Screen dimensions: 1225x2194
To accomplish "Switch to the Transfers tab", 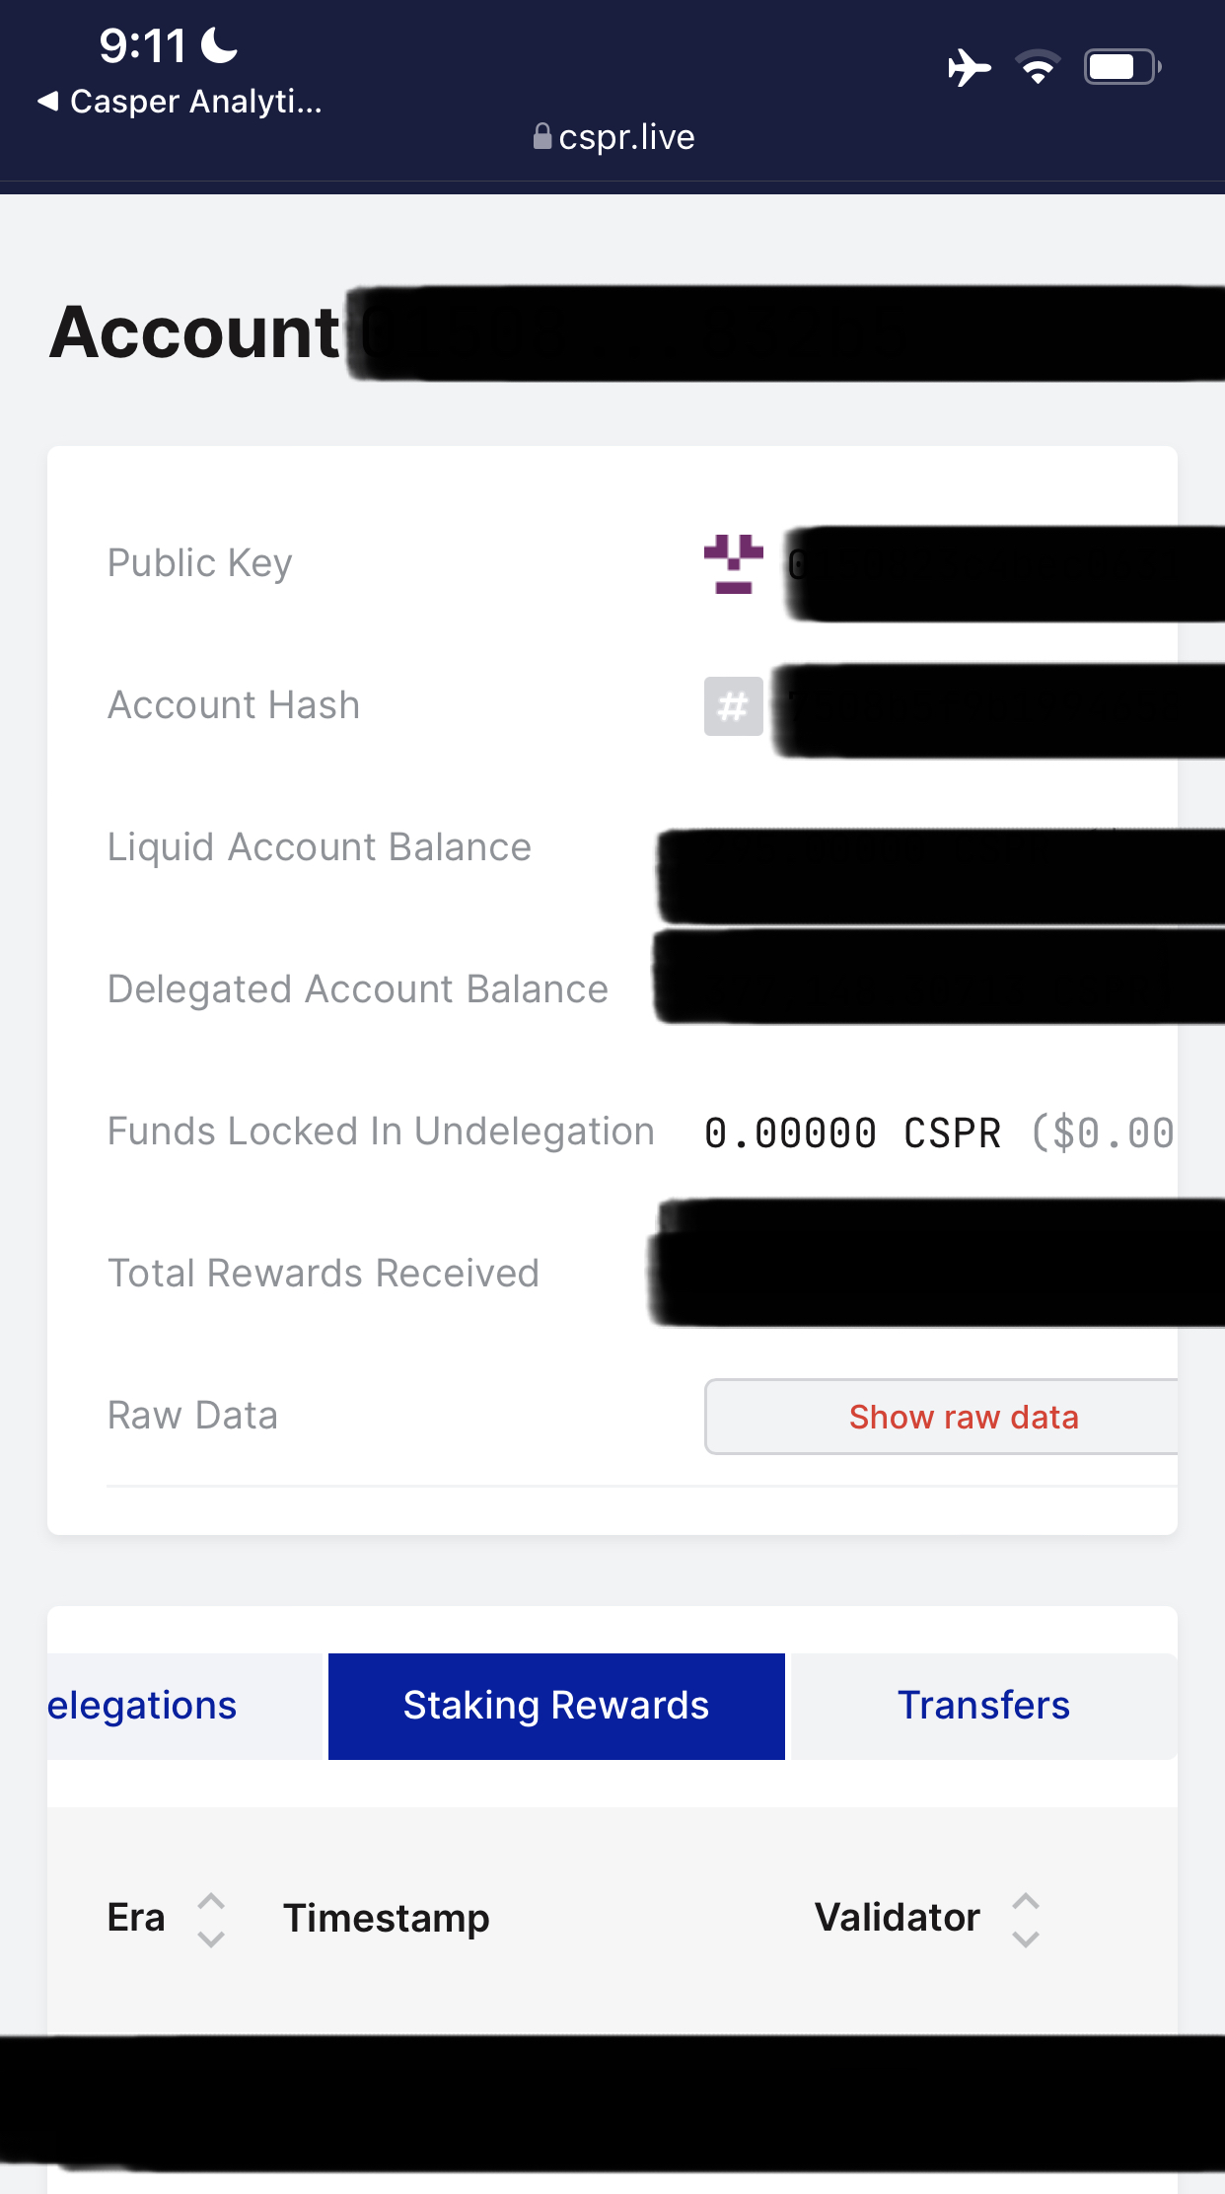I will click(x=983, y=1706).
